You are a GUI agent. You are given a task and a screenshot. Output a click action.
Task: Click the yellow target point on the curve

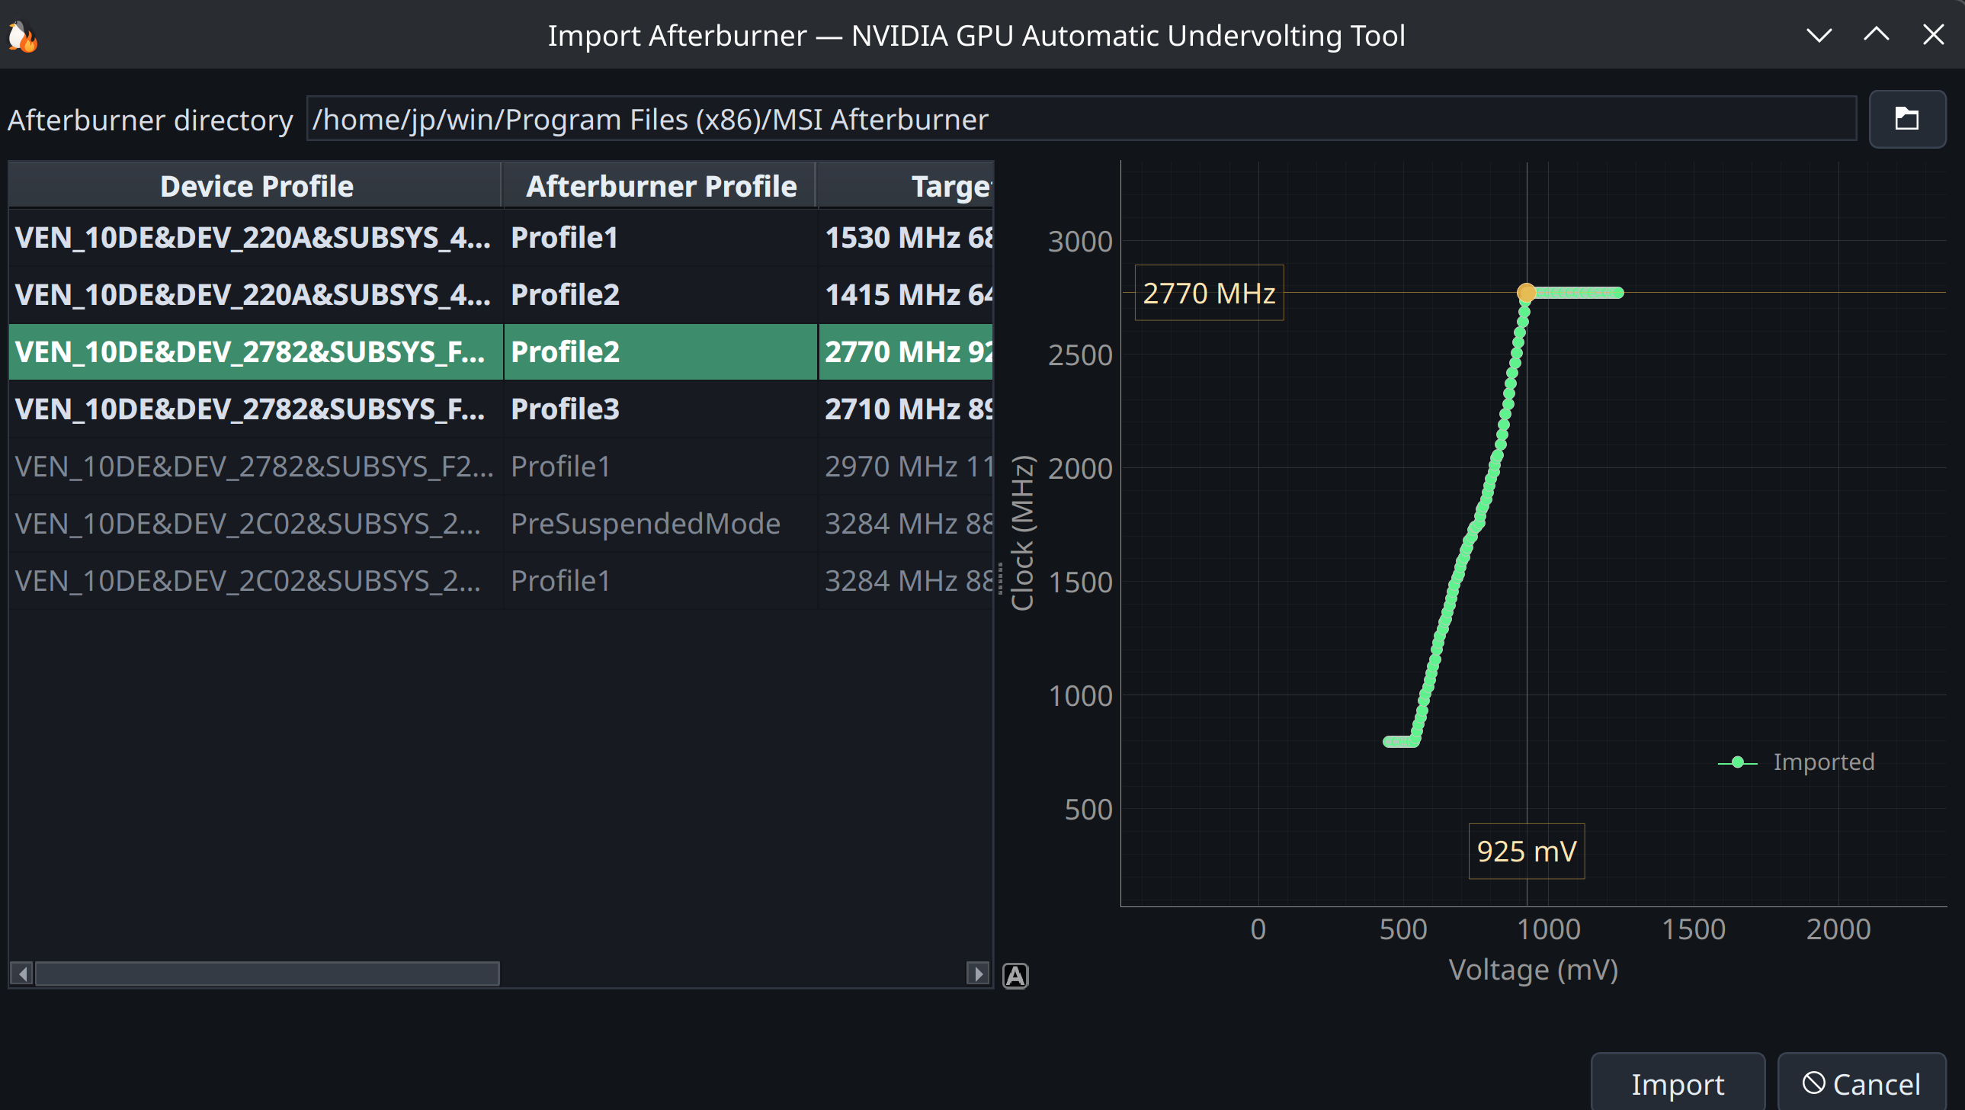click(x=1527, y=292)
